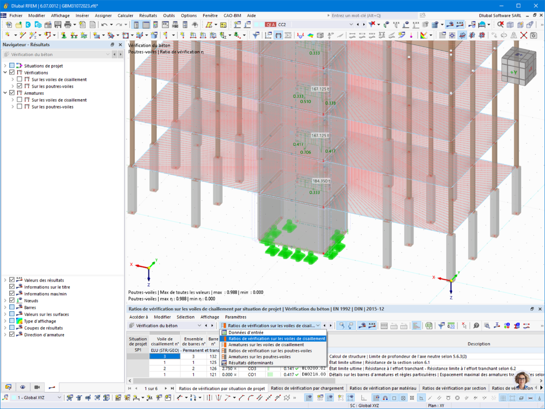Uncheck Sur les poutres-voiles under Vérifications

coord(19,86)
